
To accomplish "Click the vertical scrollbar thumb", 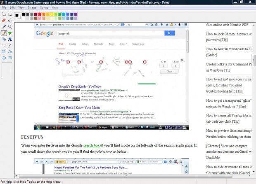I will coord(254,61).
